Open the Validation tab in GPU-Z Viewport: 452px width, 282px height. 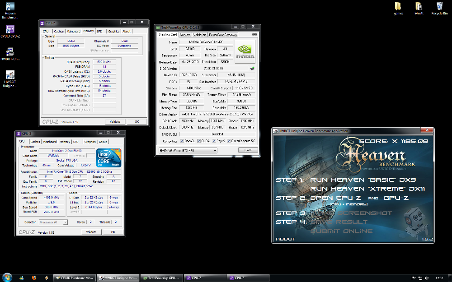(x=199, y=35)
